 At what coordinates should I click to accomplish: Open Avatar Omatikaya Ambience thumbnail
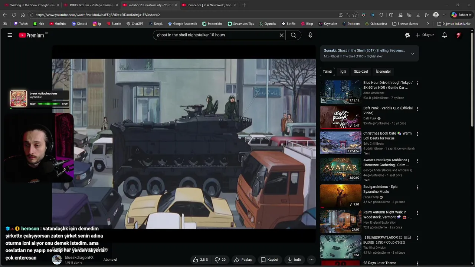(340, 169)
